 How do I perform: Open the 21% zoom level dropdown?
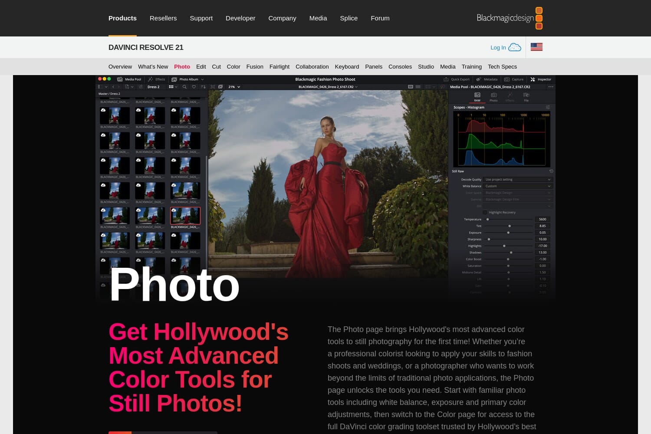[x=233, y=87]
